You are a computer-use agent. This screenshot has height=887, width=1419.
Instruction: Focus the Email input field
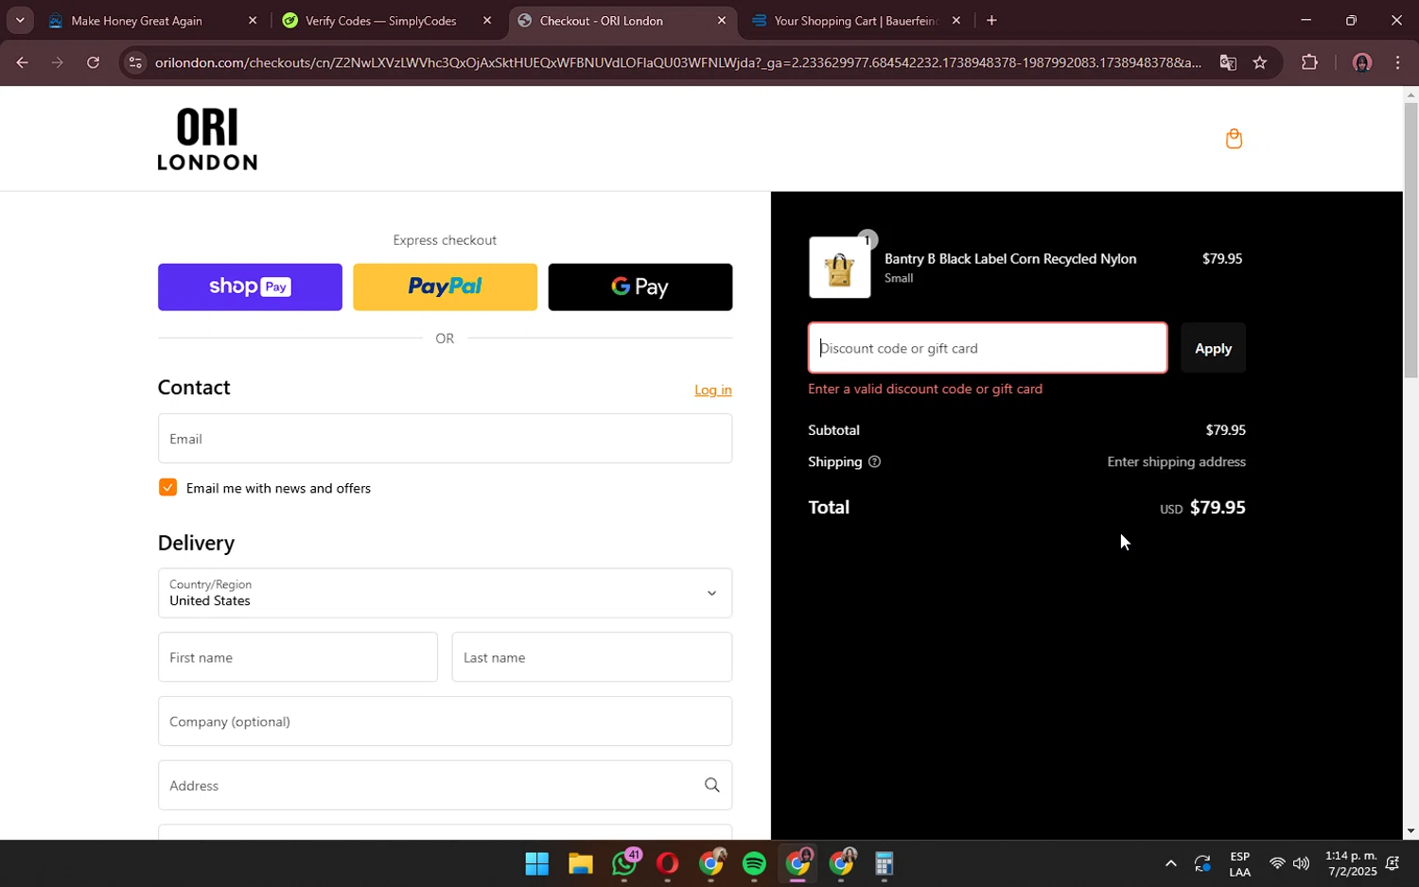click(445, 439)
